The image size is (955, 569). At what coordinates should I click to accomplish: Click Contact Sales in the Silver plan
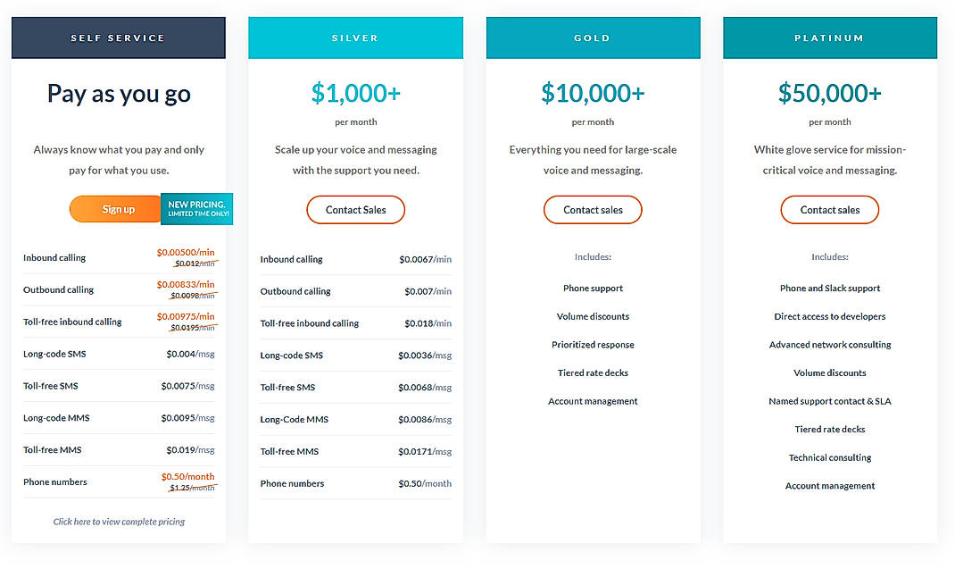pyautogui.click(x=355, y=209)
